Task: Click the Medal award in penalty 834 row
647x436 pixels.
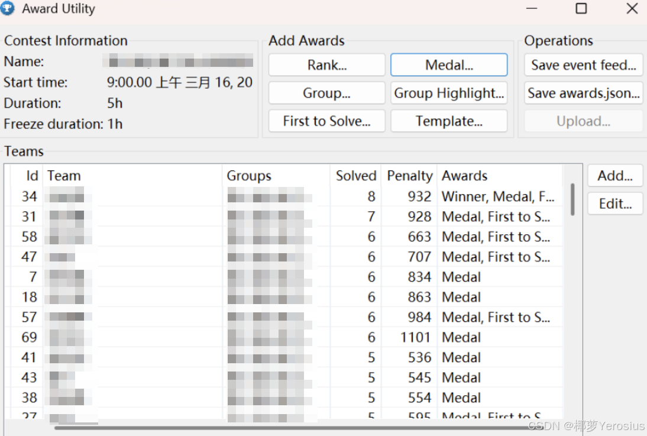Action: tap(461, 277)
